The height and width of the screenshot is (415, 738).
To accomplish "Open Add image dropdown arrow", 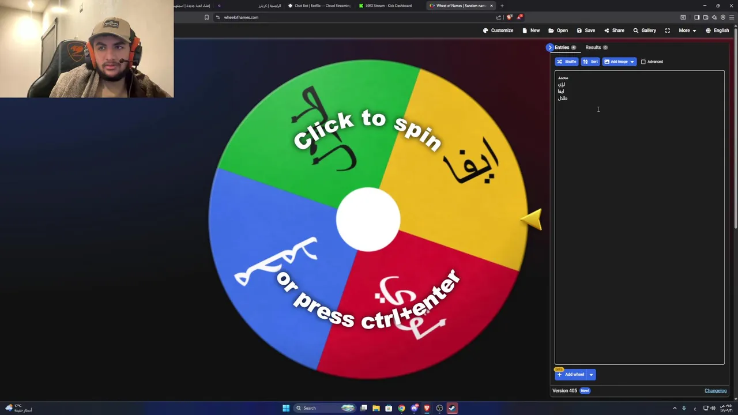I will click(632, 62).
